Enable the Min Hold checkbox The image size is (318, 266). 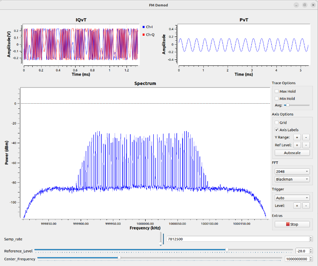(x=277, y=99)
